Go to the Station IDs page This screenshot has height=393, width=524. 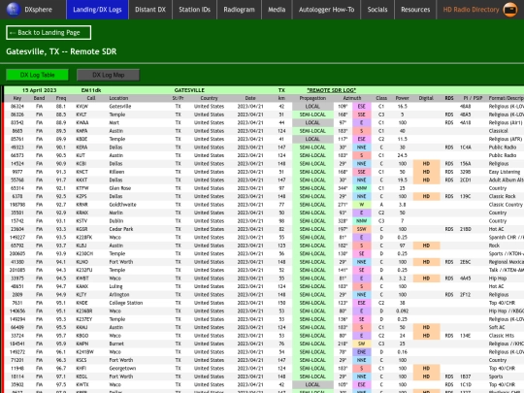(194, 10)
